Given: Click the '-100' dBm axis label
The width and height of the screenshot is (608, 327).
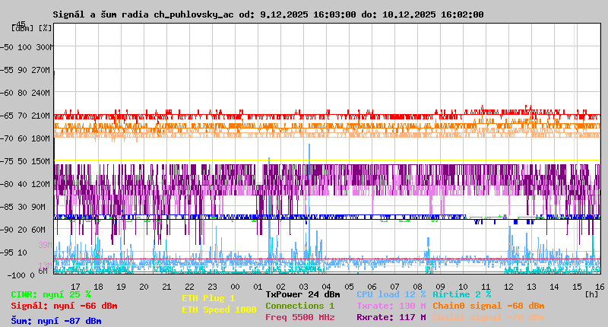Looking at the screenshot, I should (x=16, y=275).
